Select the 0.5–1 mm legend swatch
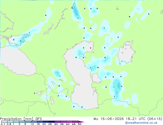163x125 pixels. pos(10,122)
